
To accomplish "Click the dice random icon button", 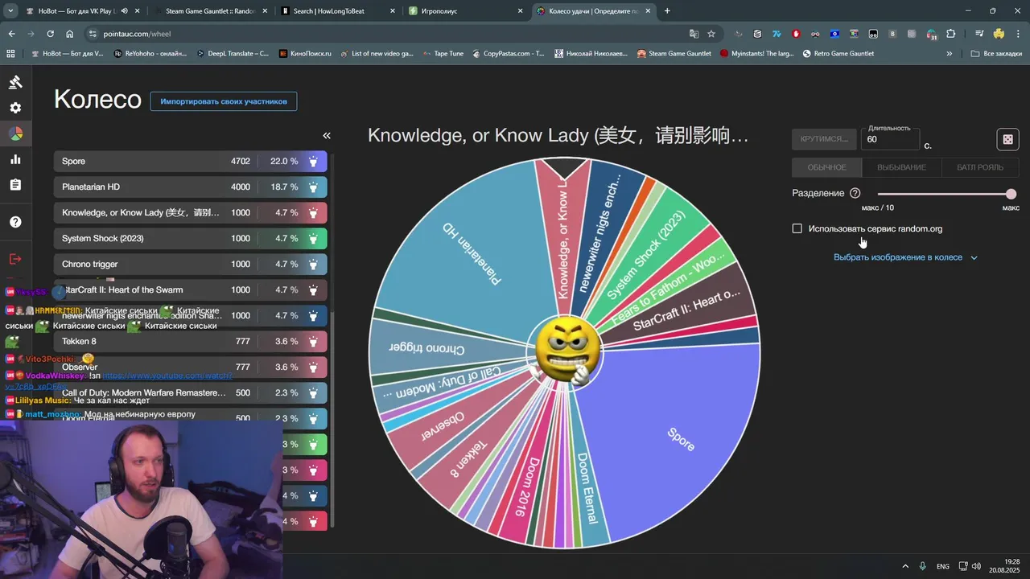I will click(x=1007, y=139).
